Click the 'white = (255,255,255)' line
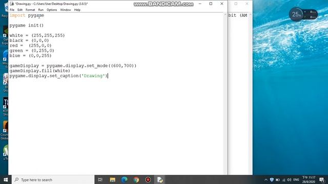The width and height of the screenshot is (328, 184). point(37,35)
